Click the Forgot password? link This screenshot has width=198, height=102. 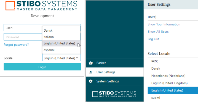(x=16, y=45)
